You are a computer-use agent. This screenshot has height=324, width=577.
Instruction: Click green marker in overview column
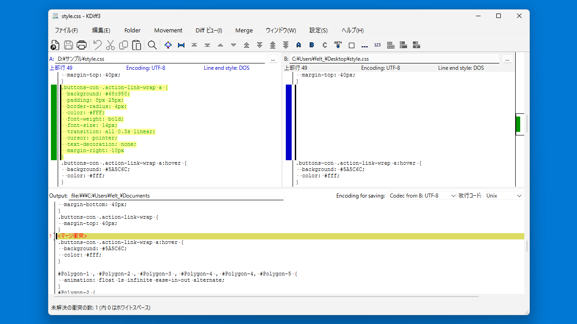click(518, 124)
